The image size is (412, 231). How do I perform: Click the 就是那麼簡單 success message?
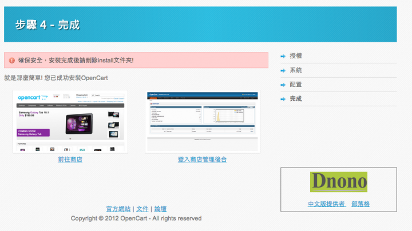point(56,78)
